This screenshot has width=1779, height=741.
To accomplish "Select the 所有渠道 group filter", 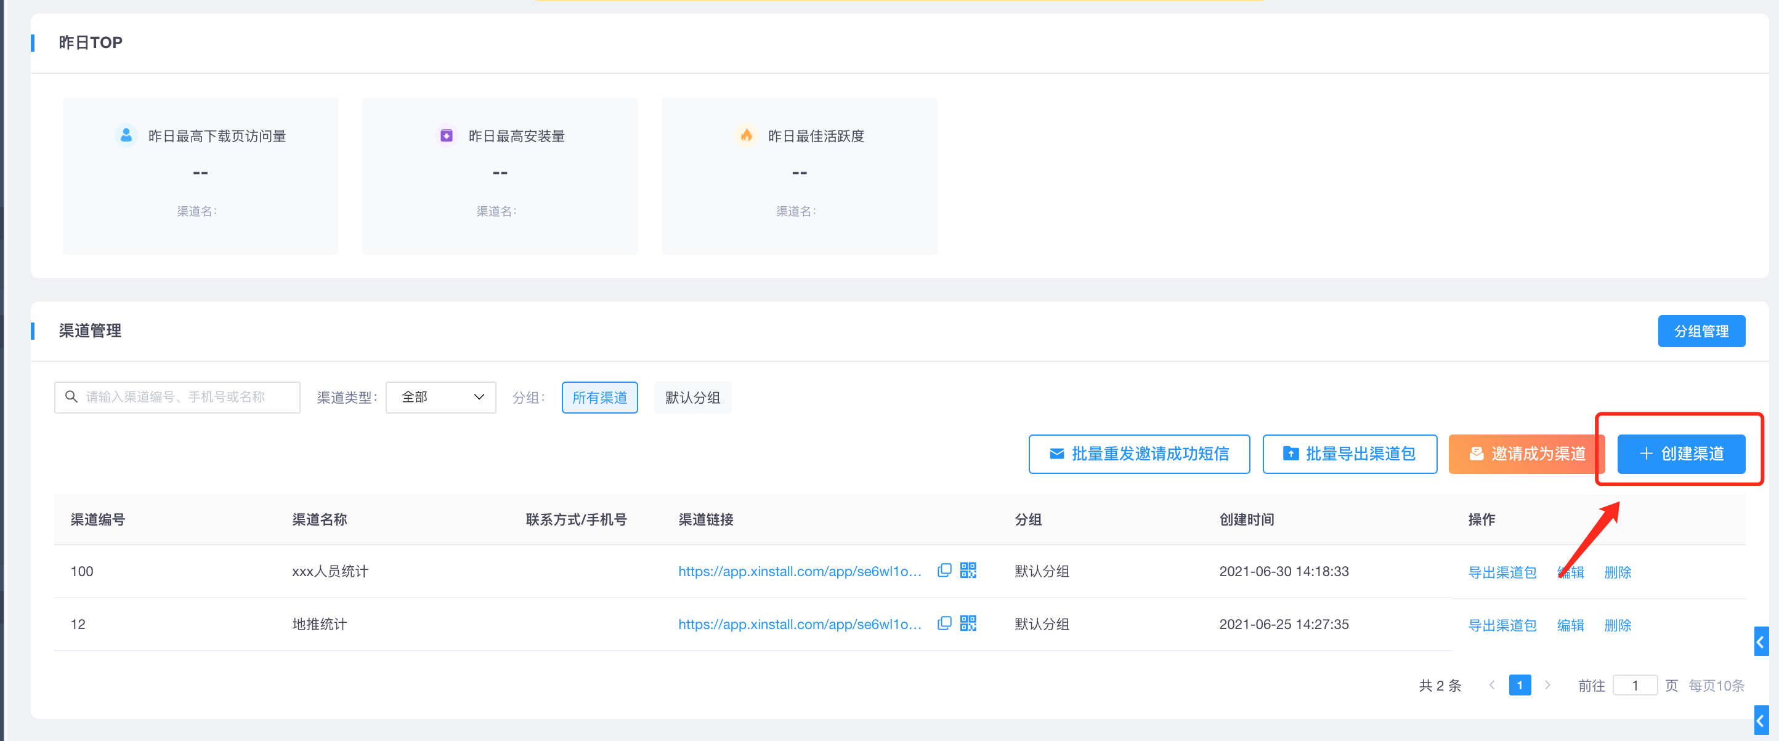I will [599, 398].
